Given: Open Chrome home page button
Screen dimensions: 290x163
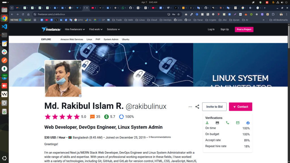Looking at the screenshot, I should click(x=28, y=14).
